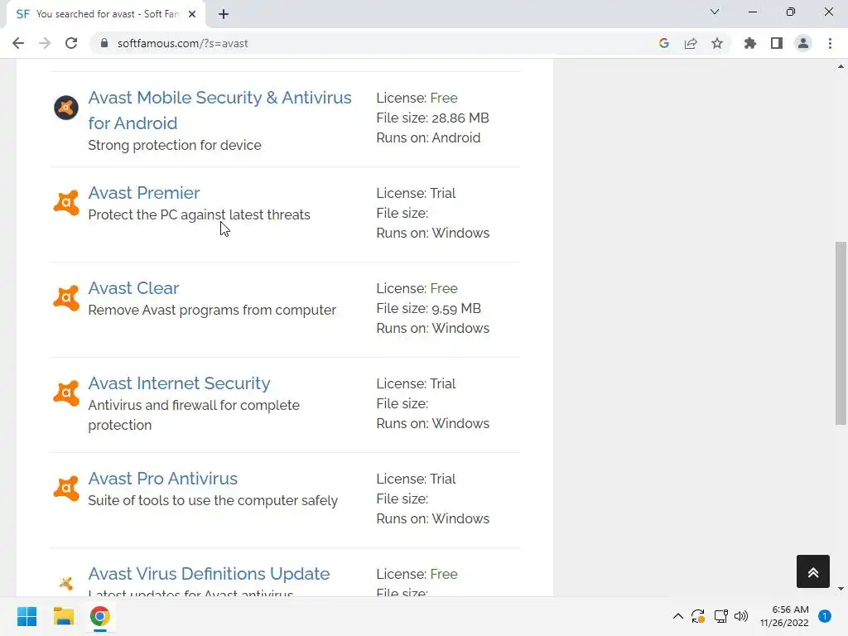
Task: Open the Avast Pro Antivirus link
Action: coord(162,479)
